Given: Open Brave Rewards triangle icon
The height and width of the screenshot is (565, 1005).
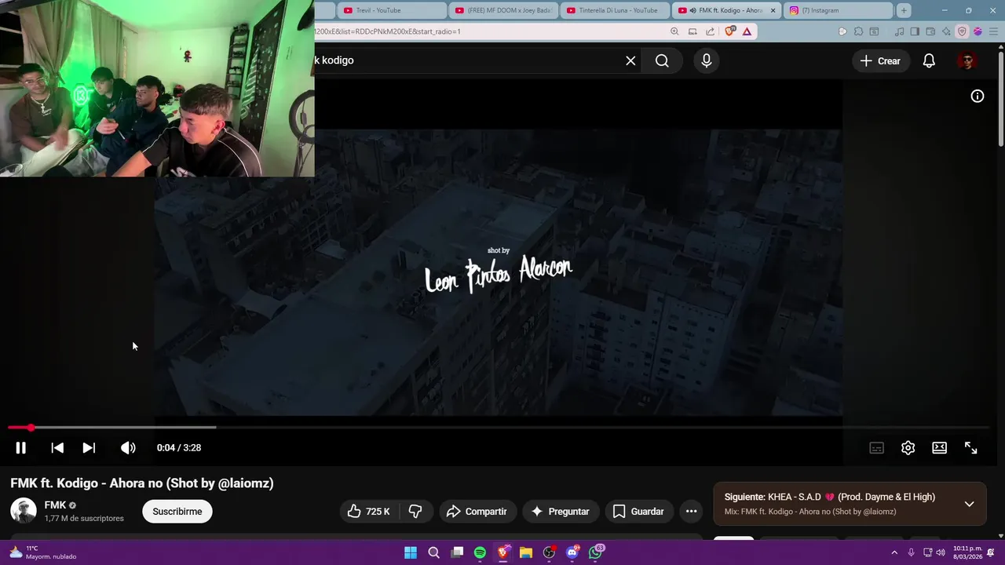Looking at the screenshot, I should click(x=747, y=31).
